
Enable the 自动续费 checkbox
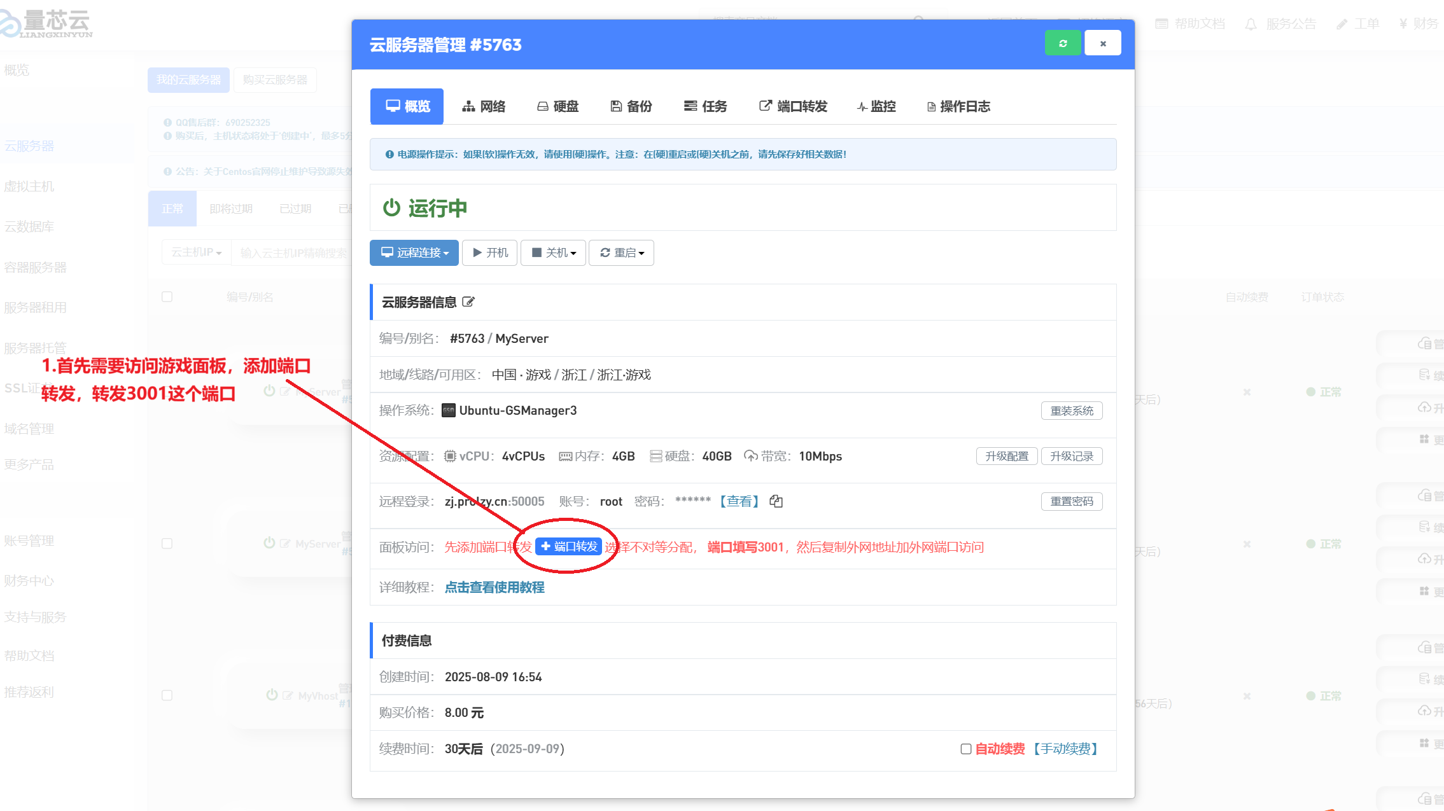tap(965, 749)
